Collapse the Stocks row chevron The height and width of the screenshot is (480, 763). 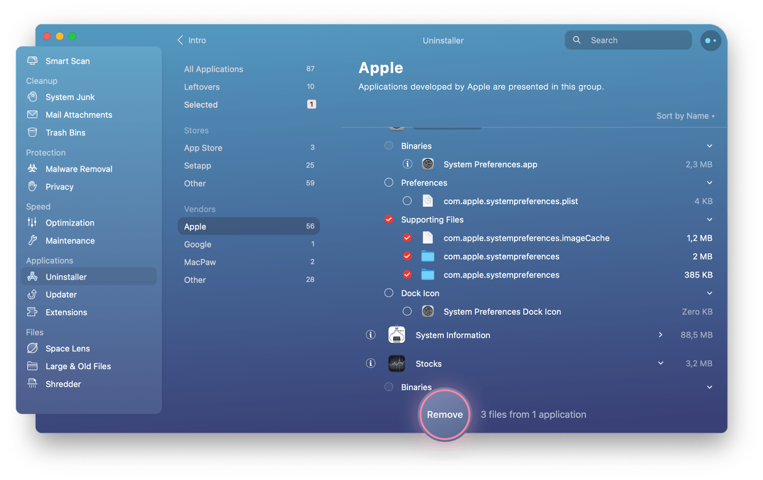pyautogui.click(x=660, y=363)
